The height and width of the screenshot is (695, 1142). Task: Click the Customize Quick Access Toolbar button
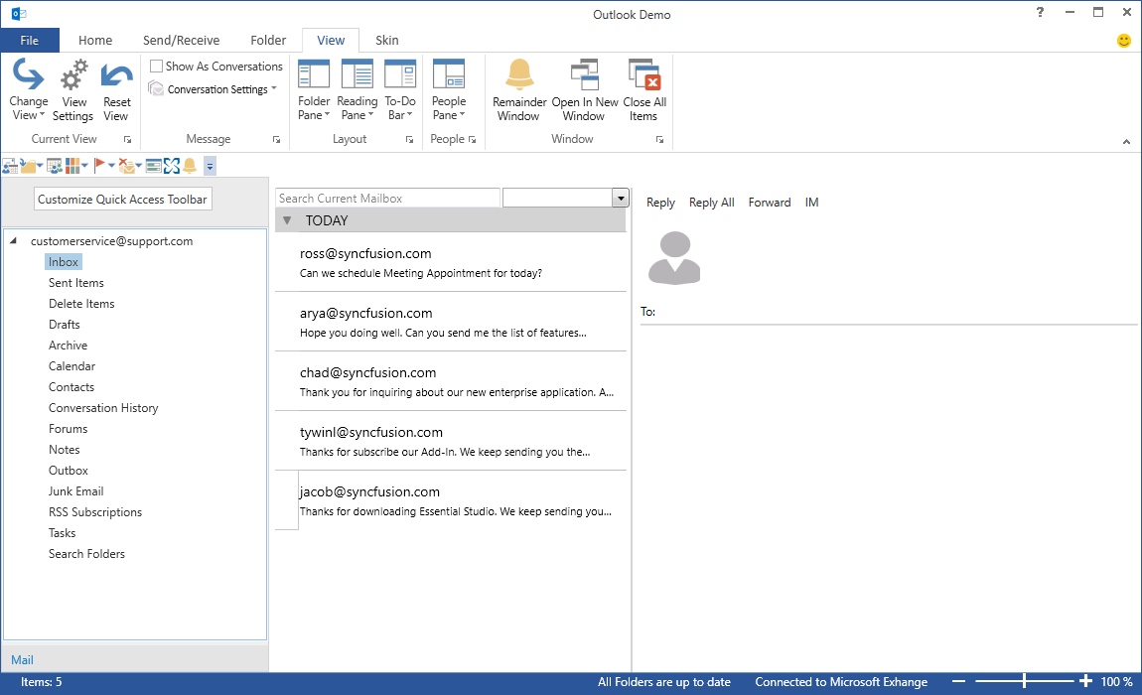click(x=122, y=199)
